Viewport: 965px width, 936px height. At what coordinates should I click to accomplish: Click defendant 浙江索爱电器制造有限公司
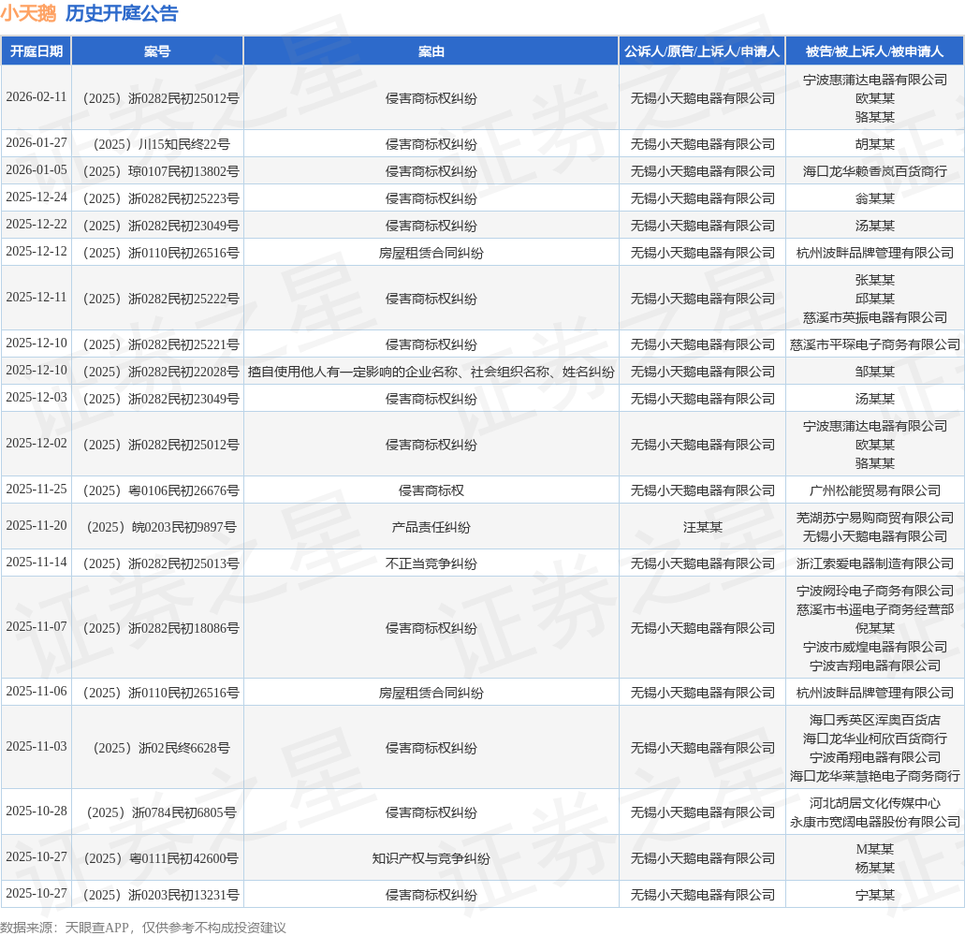coord(874,563)
